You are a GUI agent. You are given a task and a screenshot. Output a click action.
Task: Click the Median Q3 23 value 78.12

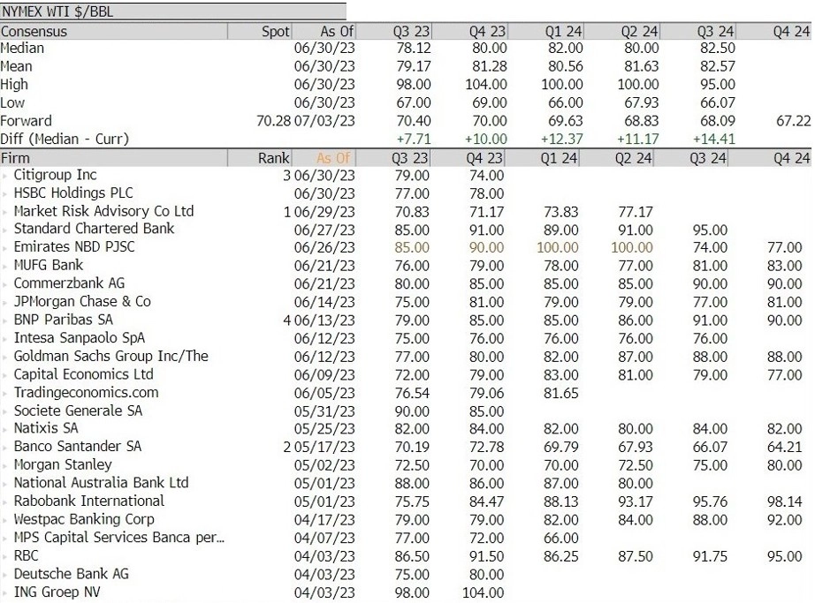(414, 49)
